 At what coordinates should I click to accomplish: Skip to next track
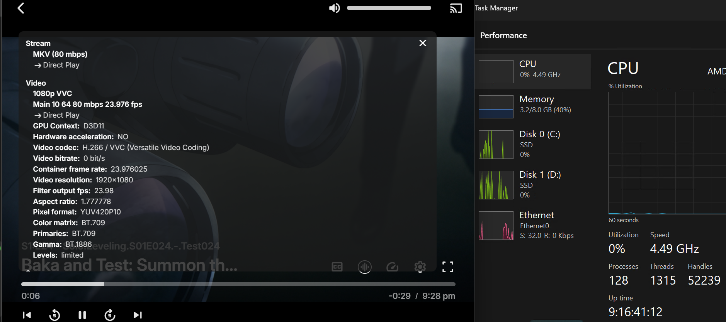click(x=138, y=315)
